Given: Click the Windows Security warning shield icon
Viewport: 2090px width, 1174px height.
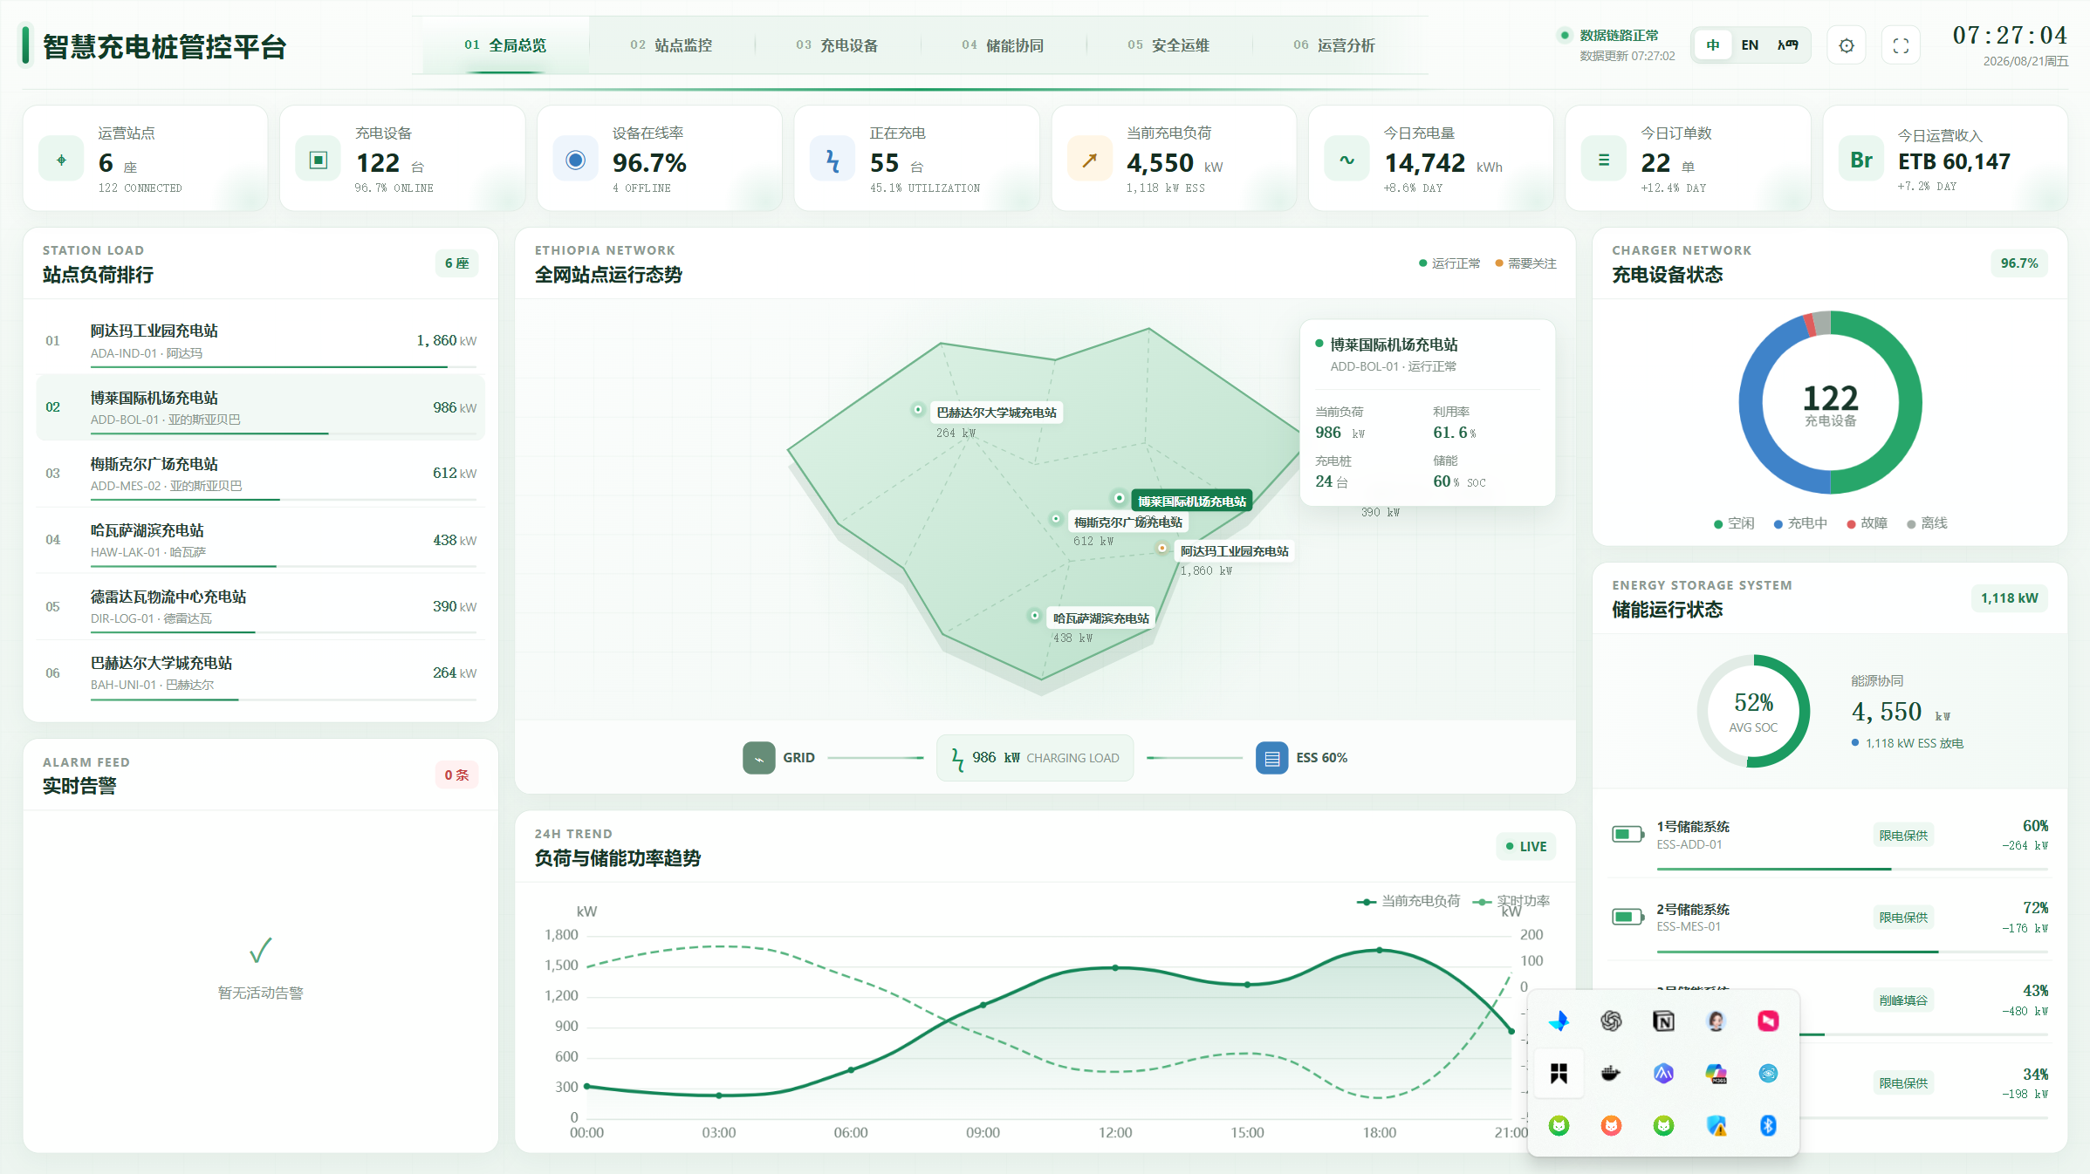Looking at the screenshot, I should click(x=1716, y=1125).
